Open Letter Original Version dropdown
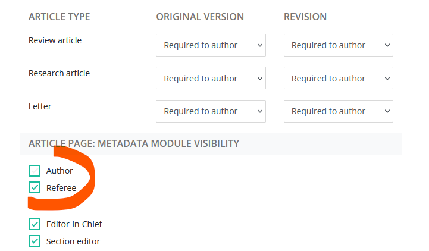Viewport: 429px width, 251px height. tap(211, 111)
